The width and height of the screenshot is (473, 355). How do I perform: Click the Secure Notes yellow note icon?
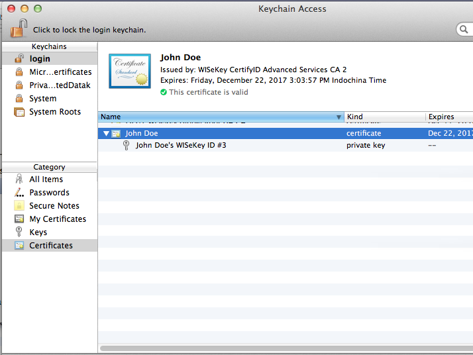click(19, 206)
